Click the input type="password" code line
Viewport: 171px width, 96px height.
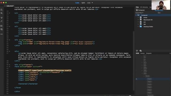point(41,72)
